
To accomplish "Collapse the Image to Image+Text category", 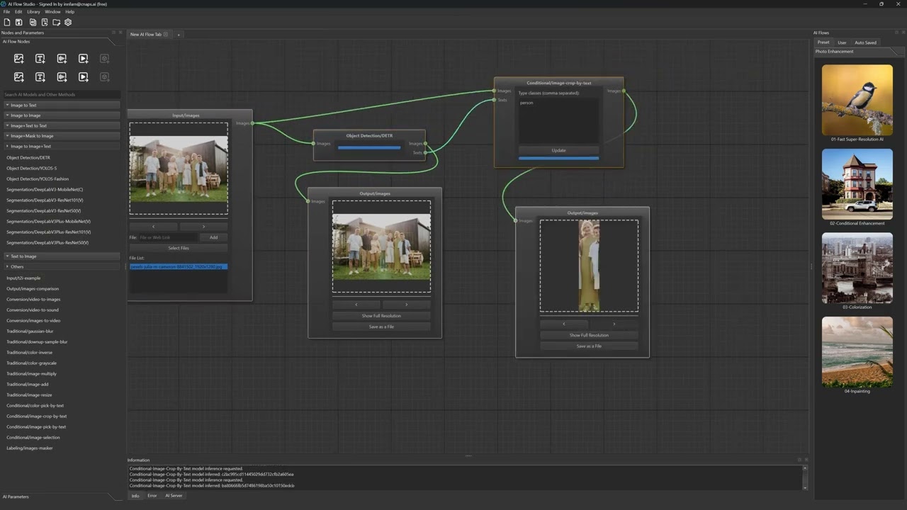I will coord(62,146).
